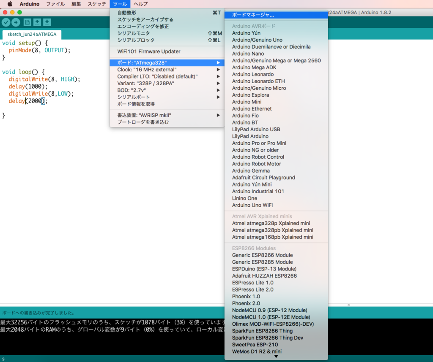
Task: Open the 編集 menu
Action: (76, 4)
